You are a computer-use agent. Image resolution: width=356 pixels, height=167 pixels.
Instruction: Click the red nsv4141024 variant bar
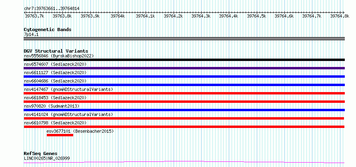coord(184,118)
